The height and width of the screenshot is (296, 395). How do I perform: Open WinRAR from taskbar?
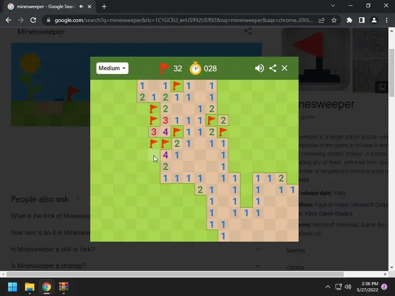tap(64, 287)
